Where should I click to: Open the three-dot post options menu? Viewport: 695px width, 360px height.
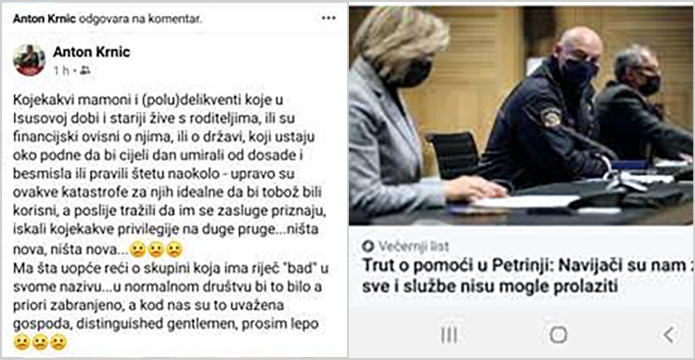click(328, 18)
